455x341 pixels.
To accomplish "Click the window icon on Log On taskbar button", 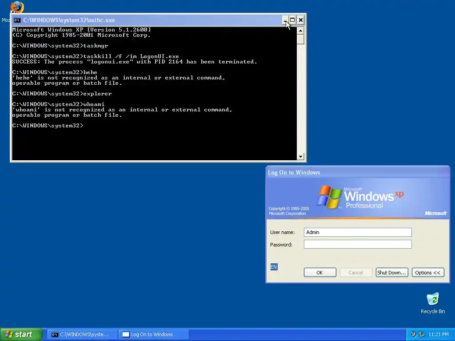I will point(126,334).
